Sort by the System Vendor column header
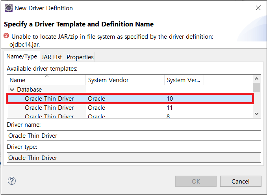 click(125, 80)
